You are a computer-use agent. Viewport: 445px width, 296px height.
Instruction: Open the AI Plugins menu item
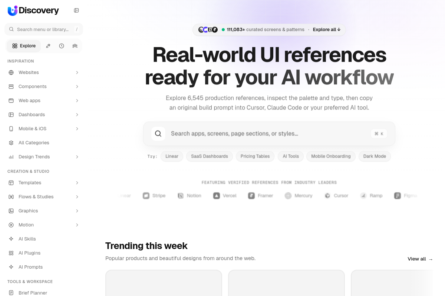(44, 253)
